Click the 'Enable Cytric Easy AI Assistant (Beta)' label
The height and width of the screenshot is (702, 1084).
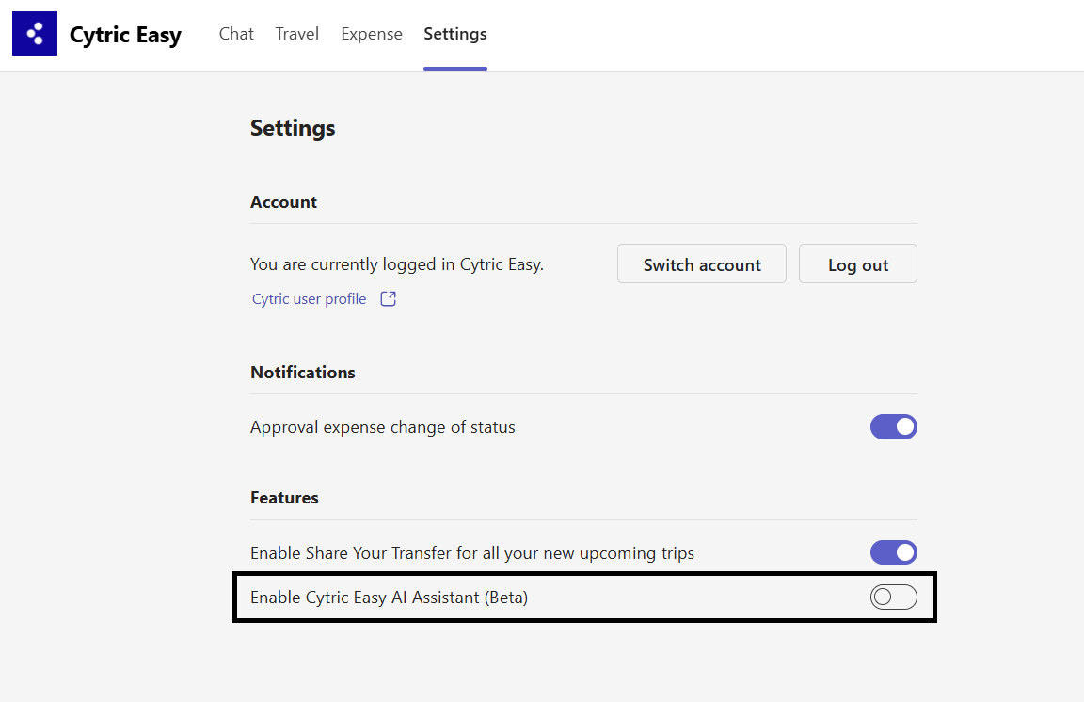pyautogui.click(x=389, y=598)
